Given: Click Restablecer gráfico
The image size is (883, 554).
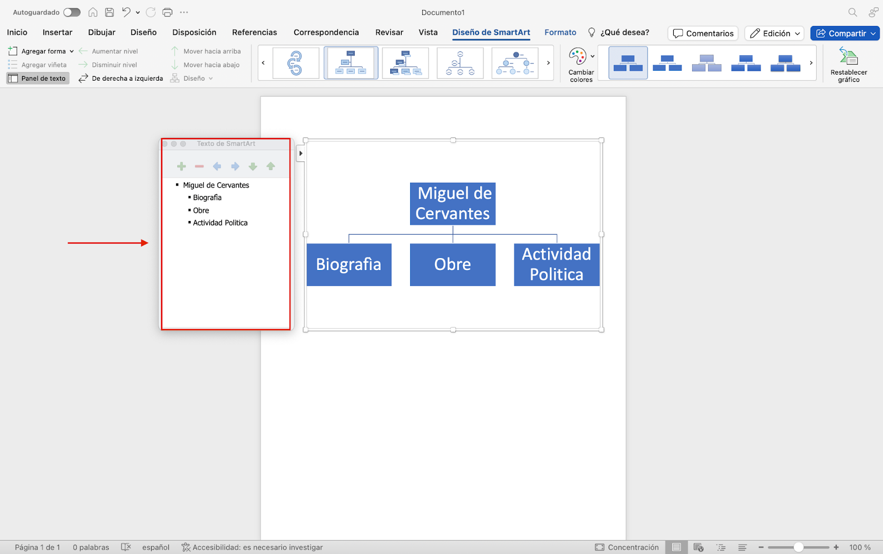Looking at the screenshot, I should tap(848, 65).
